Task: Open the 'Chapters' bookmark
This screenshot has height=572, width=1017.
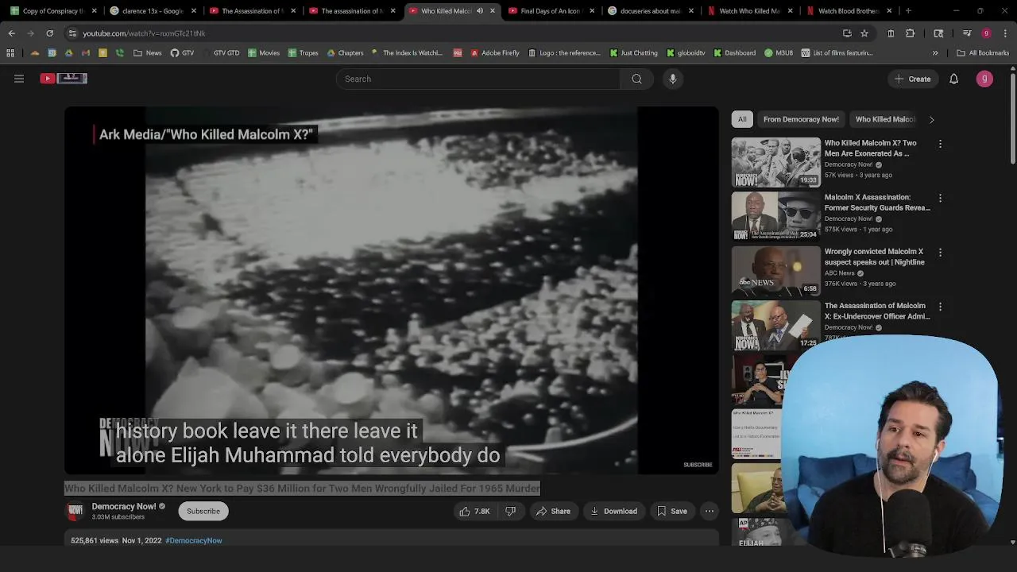Action: point(345,53)
